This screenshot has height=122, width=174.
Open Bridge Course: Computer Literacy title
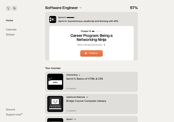pos(86,101)
